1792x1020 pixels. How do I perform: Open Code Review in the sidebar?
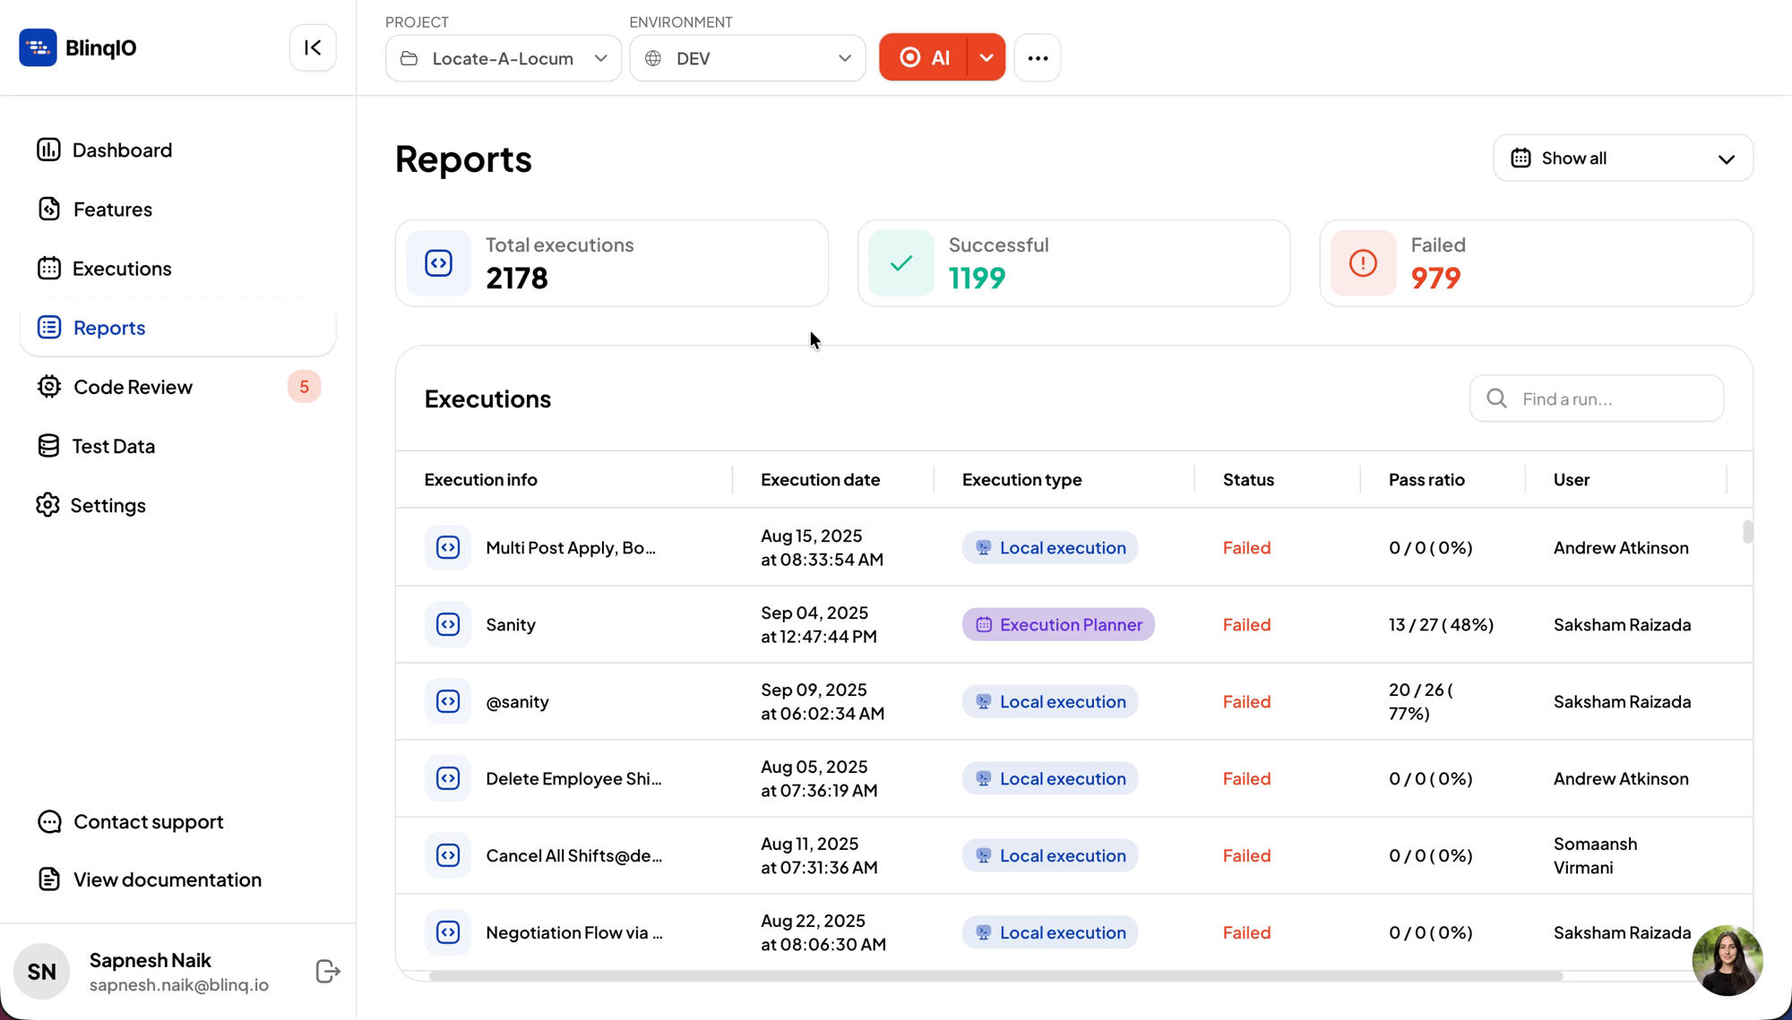pos(133,387)
